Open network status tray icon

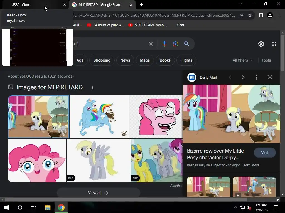242,207
